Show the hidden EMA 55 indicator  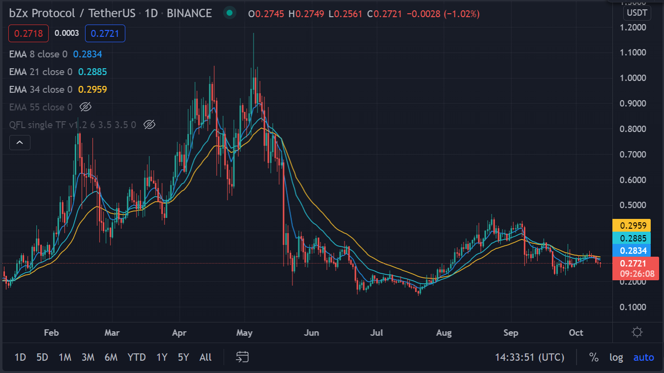click(x=86, y=107)
